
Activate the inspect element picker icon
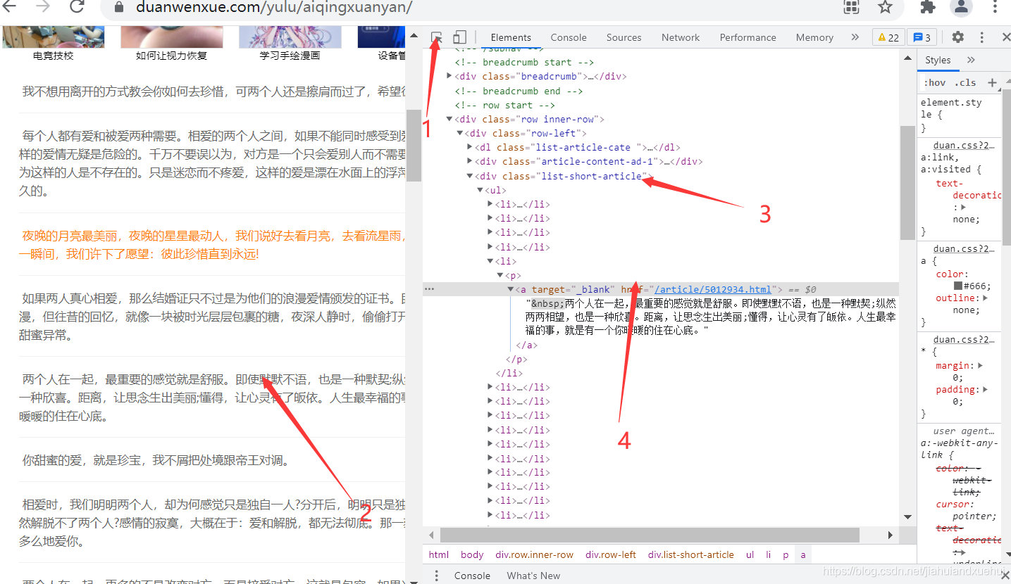click(437, 37)
